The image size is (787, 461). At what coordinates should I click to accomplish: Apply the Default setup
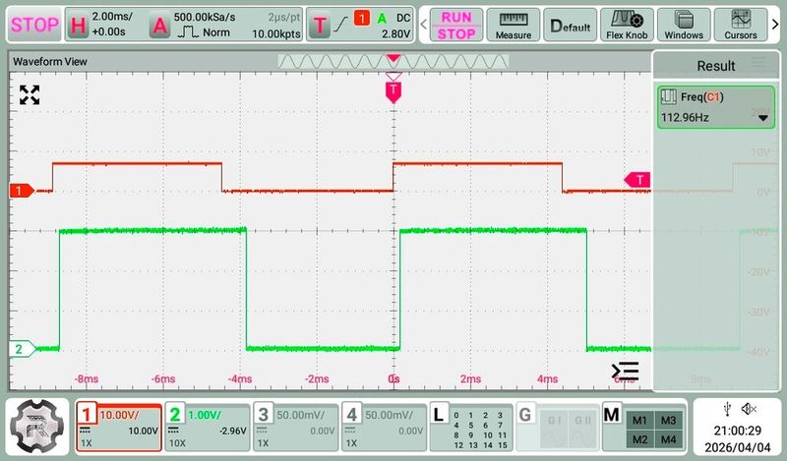(x=571, y=25)
